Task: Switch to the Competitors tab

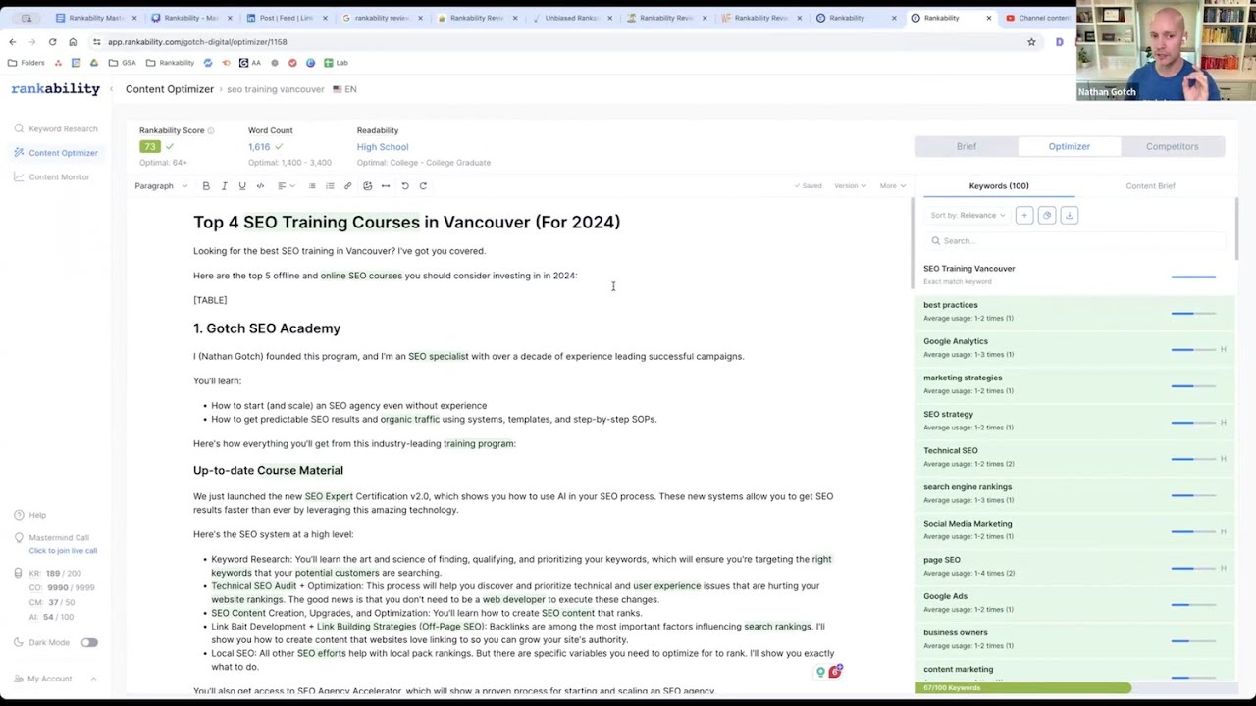Action: tap(1172, 146)
